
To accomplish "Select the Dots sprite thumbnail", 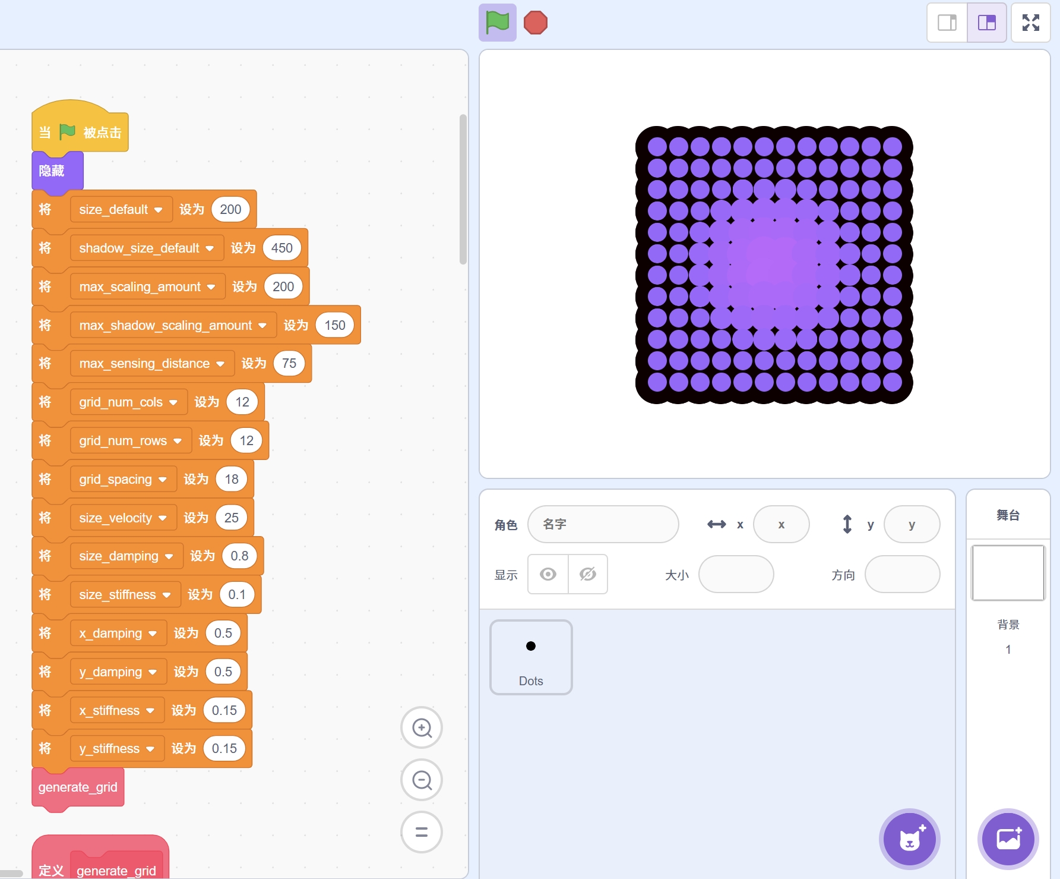I will (531, 657).
